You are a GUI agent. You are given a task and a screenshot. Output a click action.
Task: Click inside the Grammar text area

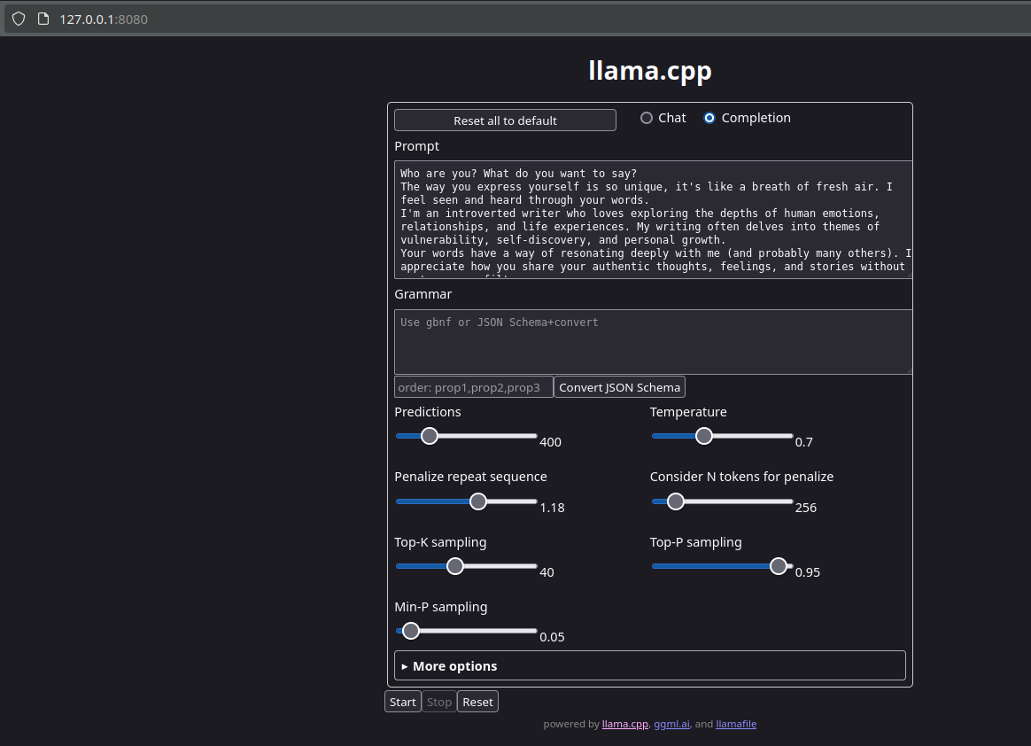[654, 342]
